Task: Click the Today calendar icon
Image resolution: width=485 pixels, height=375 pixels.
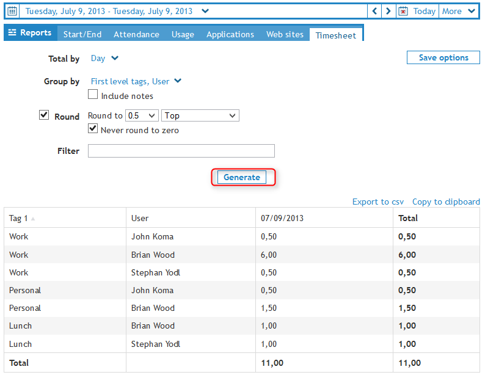Action: (403, 11)
